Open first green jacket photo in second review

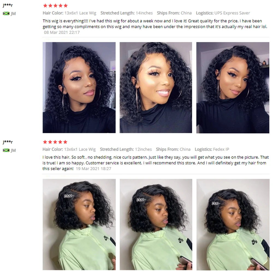[79, 224]
